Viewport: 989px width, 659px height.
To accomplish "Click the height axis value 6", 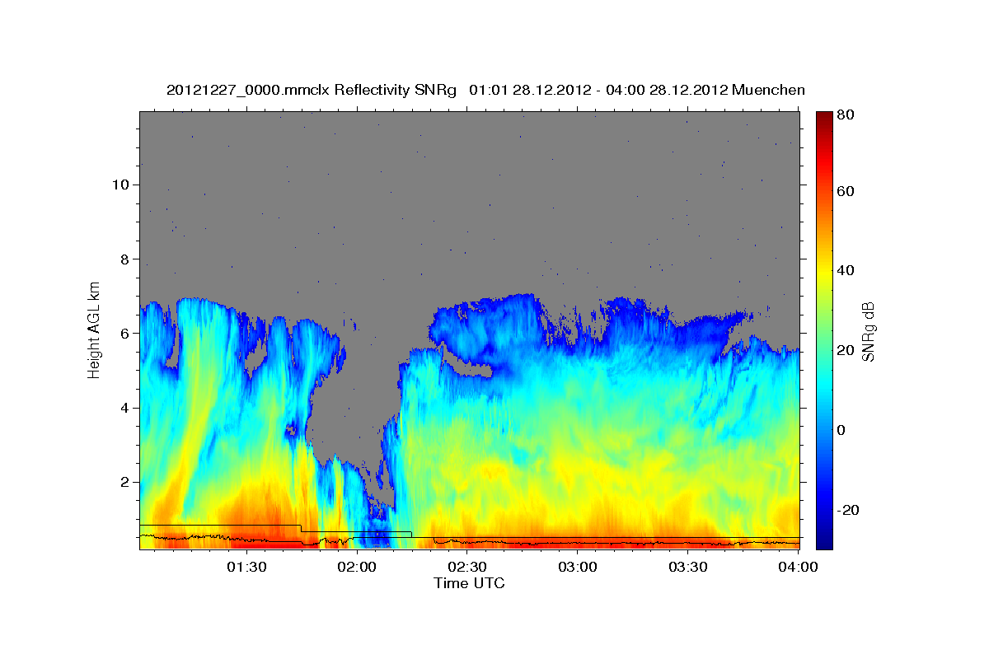I will point(123,334).
